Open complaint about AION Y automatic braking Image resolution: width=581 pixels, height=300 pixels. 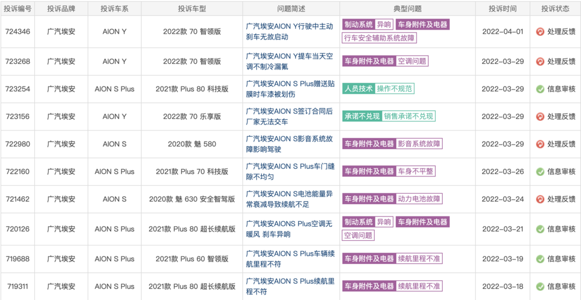tap(289, 31)
